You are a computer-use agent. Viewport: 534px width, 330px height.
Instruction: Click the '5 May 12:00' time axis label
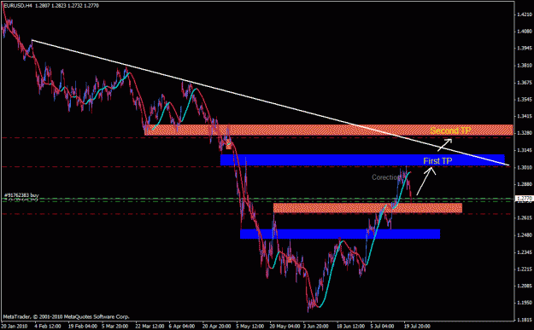250,326
